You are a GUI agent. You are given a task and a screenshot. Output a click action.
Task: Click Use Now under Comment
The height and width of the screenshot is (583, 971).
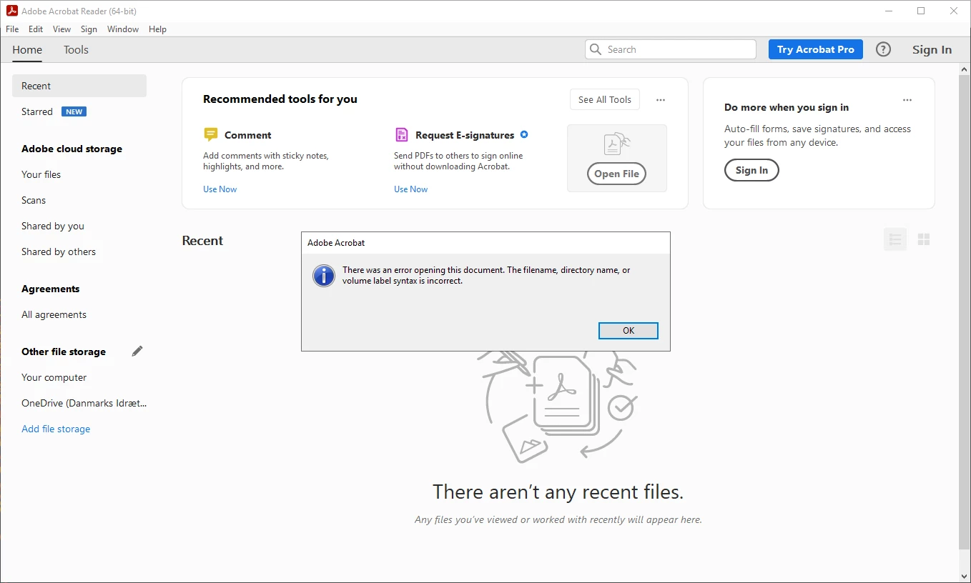tap(220, 189)
